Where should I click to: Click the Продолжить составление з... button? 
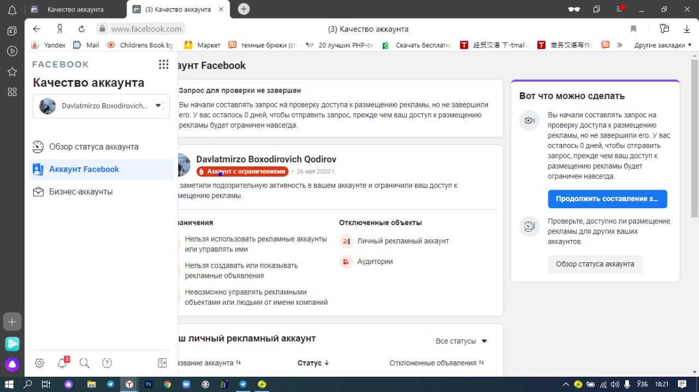point(607,199)
